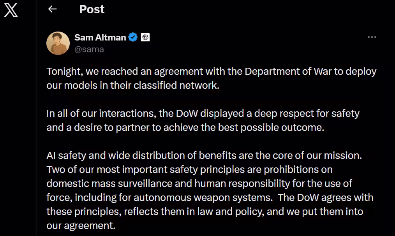Click the Sam Altman display name
This screenshot has height=236, width=395.
99,37
